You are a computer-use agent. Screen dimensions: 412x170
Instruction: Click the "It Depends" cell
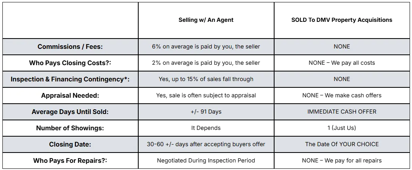[x=206, y=128]
